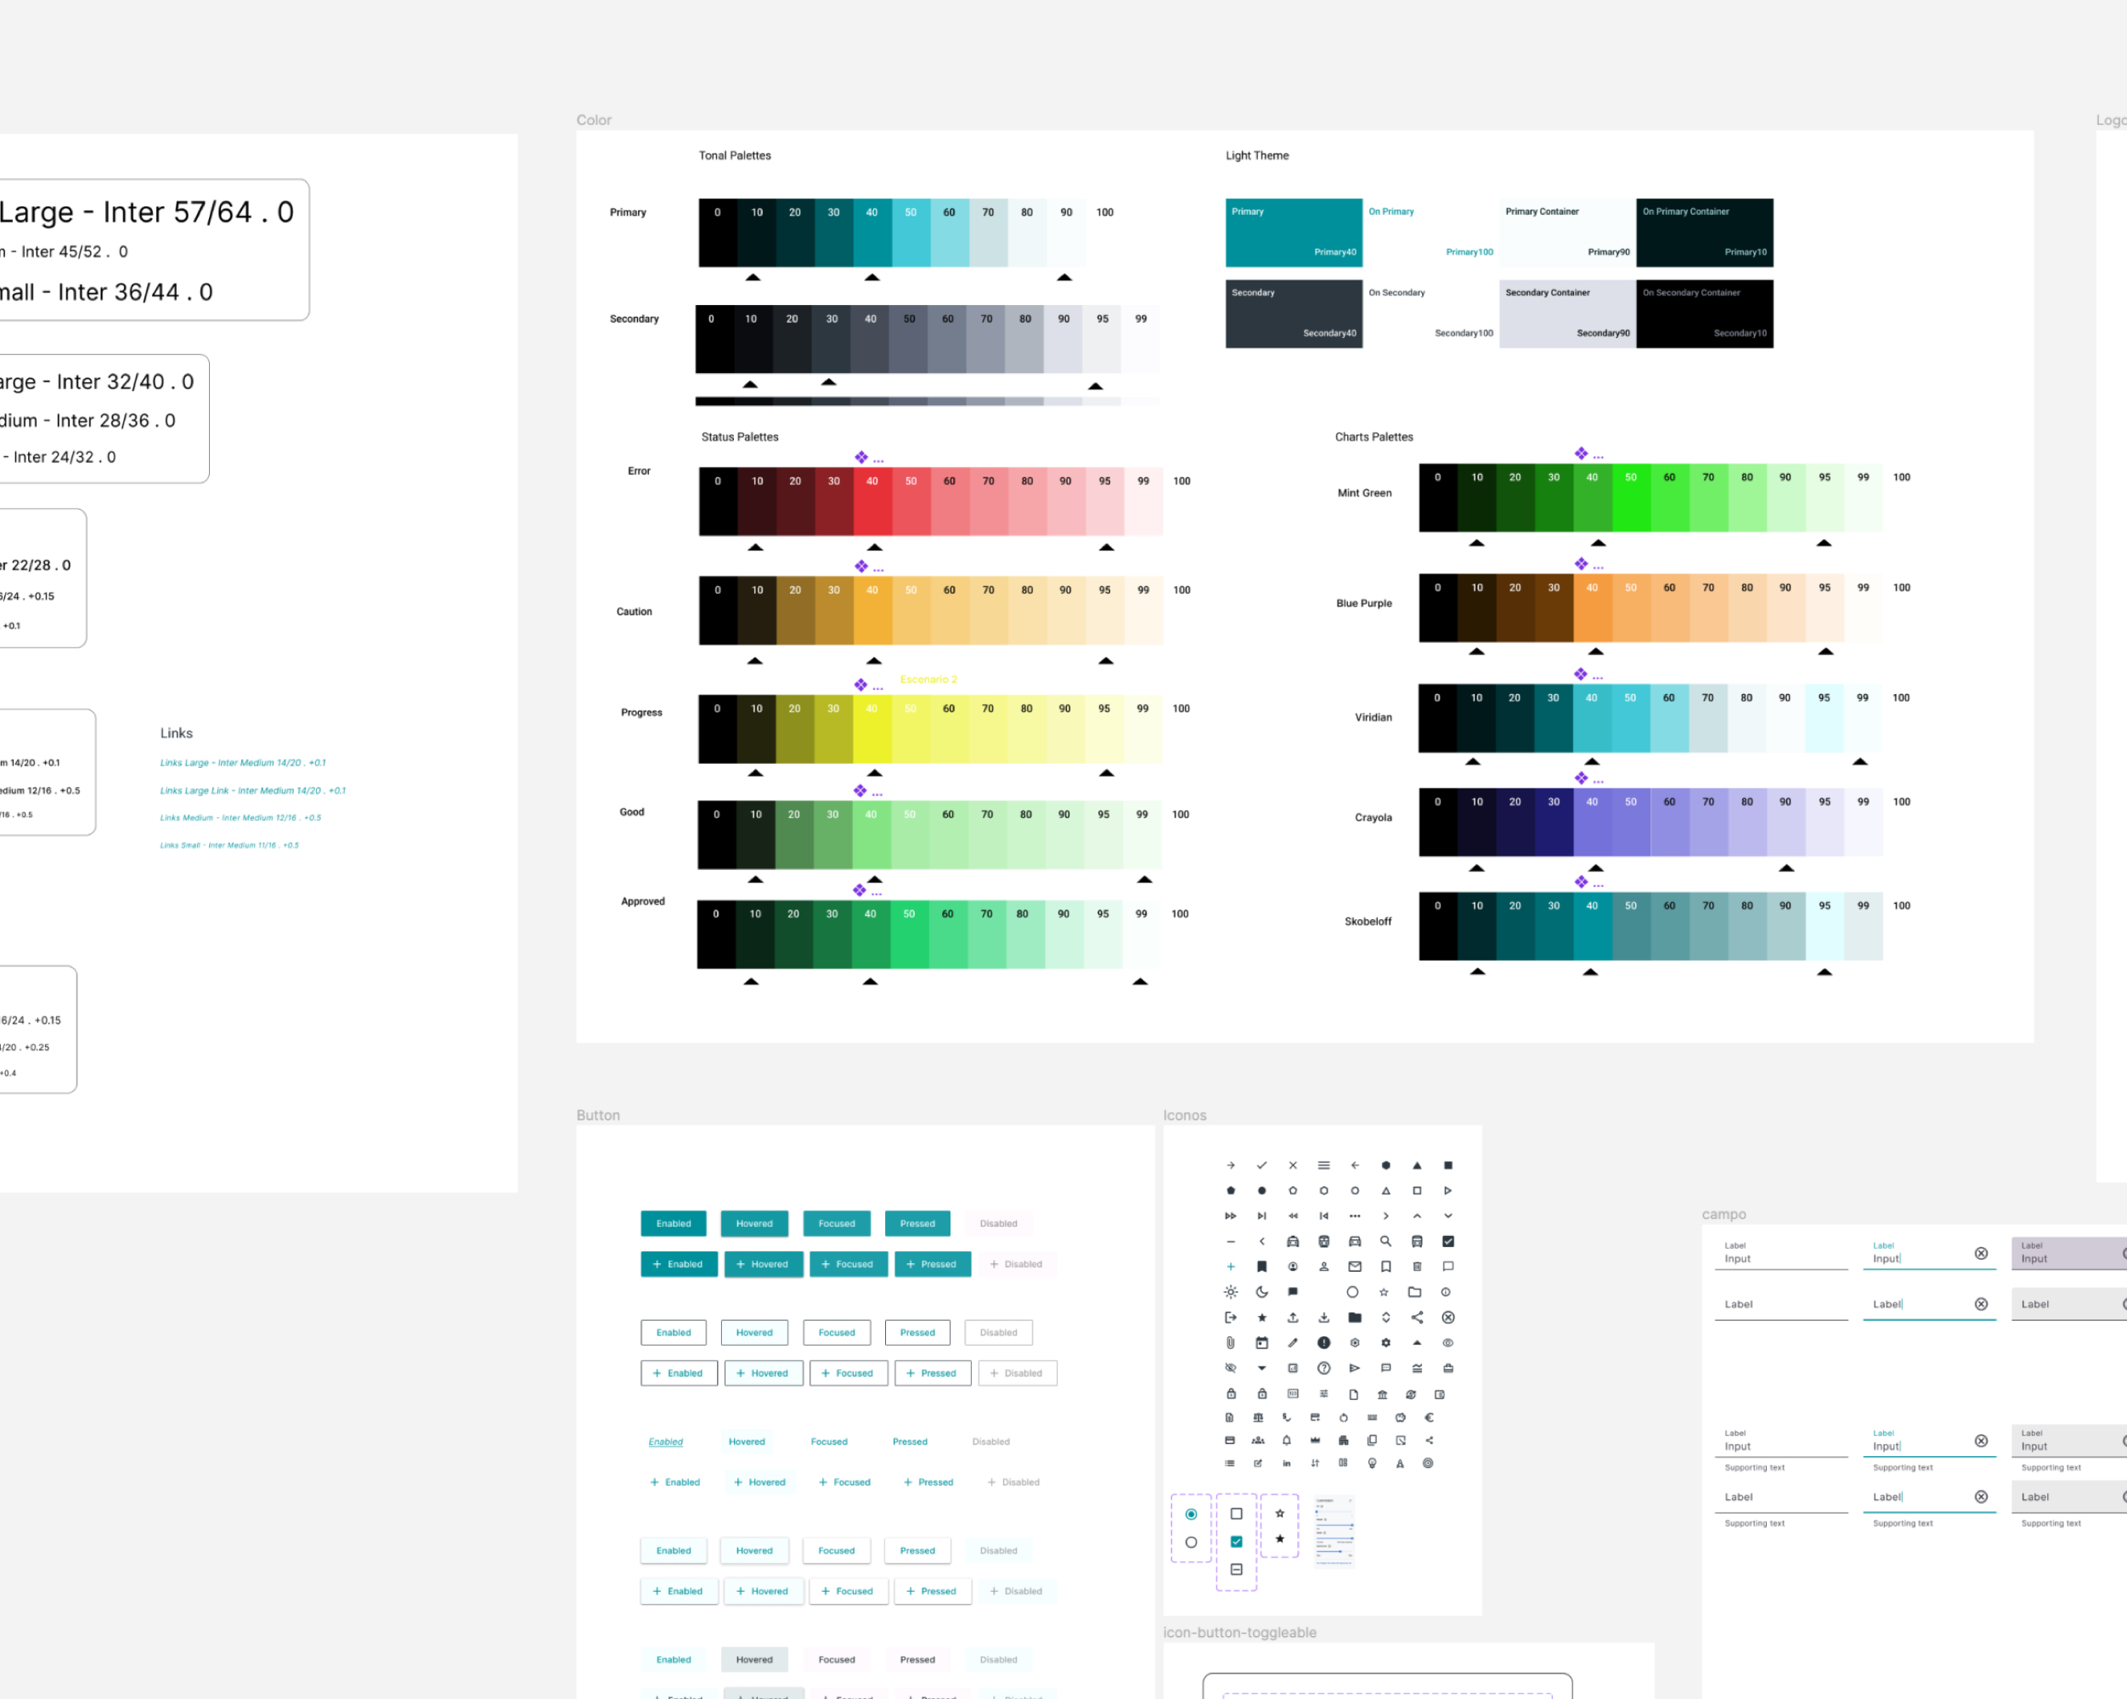Click solid teal '+ Pressed' button
The width and height of the screenshot is (2127, 1699).
933,1264
